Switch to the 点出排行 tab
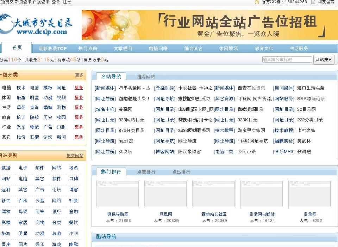The height and width of the screenshot is (247, 338). tap(181, 172)
